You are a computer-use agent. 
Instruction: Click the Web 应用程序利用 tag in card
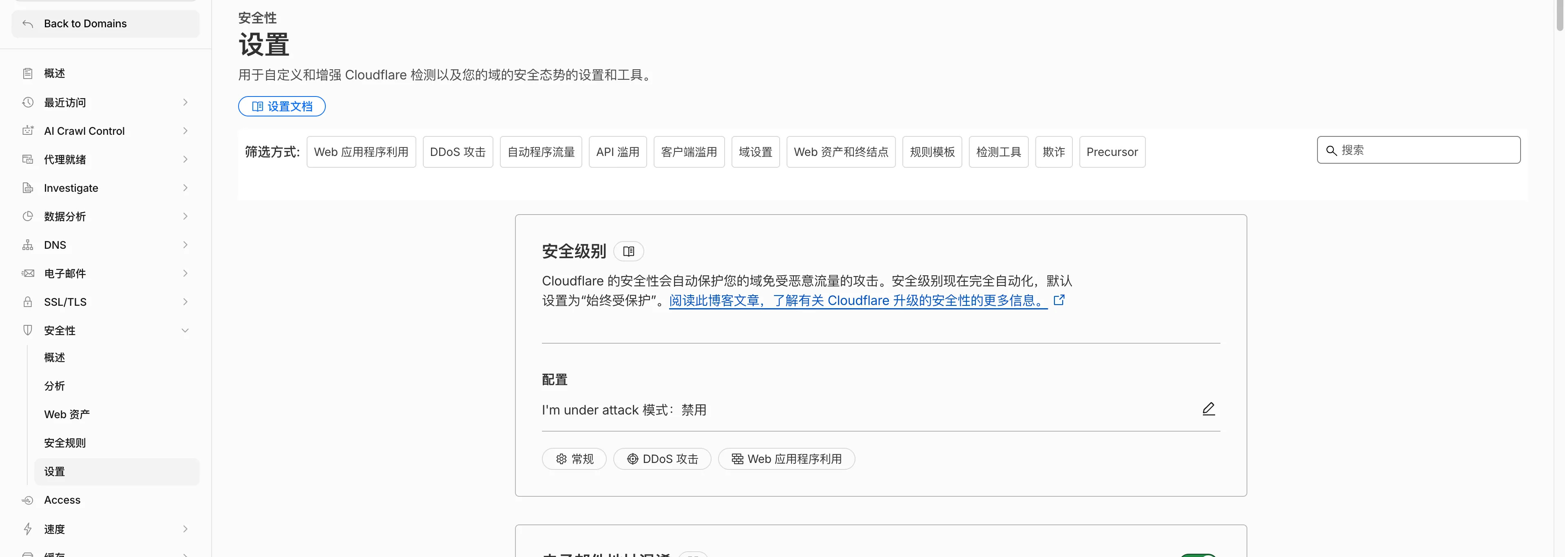786,459
